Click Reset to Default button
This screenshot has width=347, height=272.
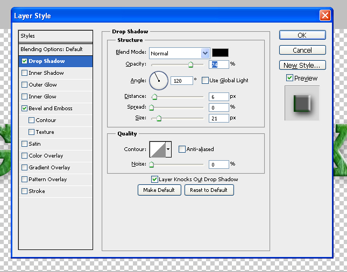coord(209,190)
